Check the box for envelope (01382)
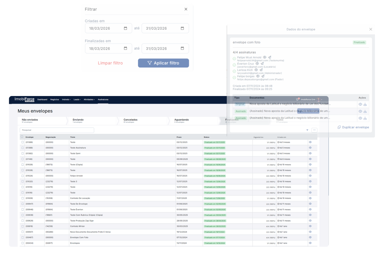384x255 pixels. (x=22, y=153)
